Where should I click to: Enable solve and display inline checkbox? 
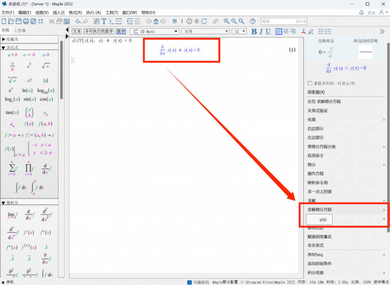(310, 83)
